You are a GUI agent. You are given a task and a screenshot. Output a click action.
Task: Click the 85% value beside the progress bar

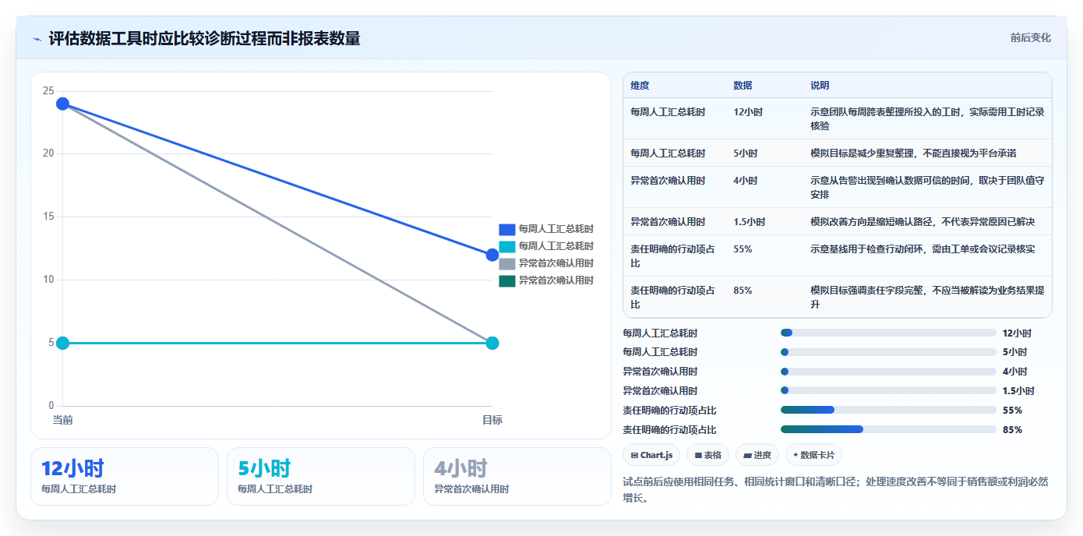(1012, 429)
